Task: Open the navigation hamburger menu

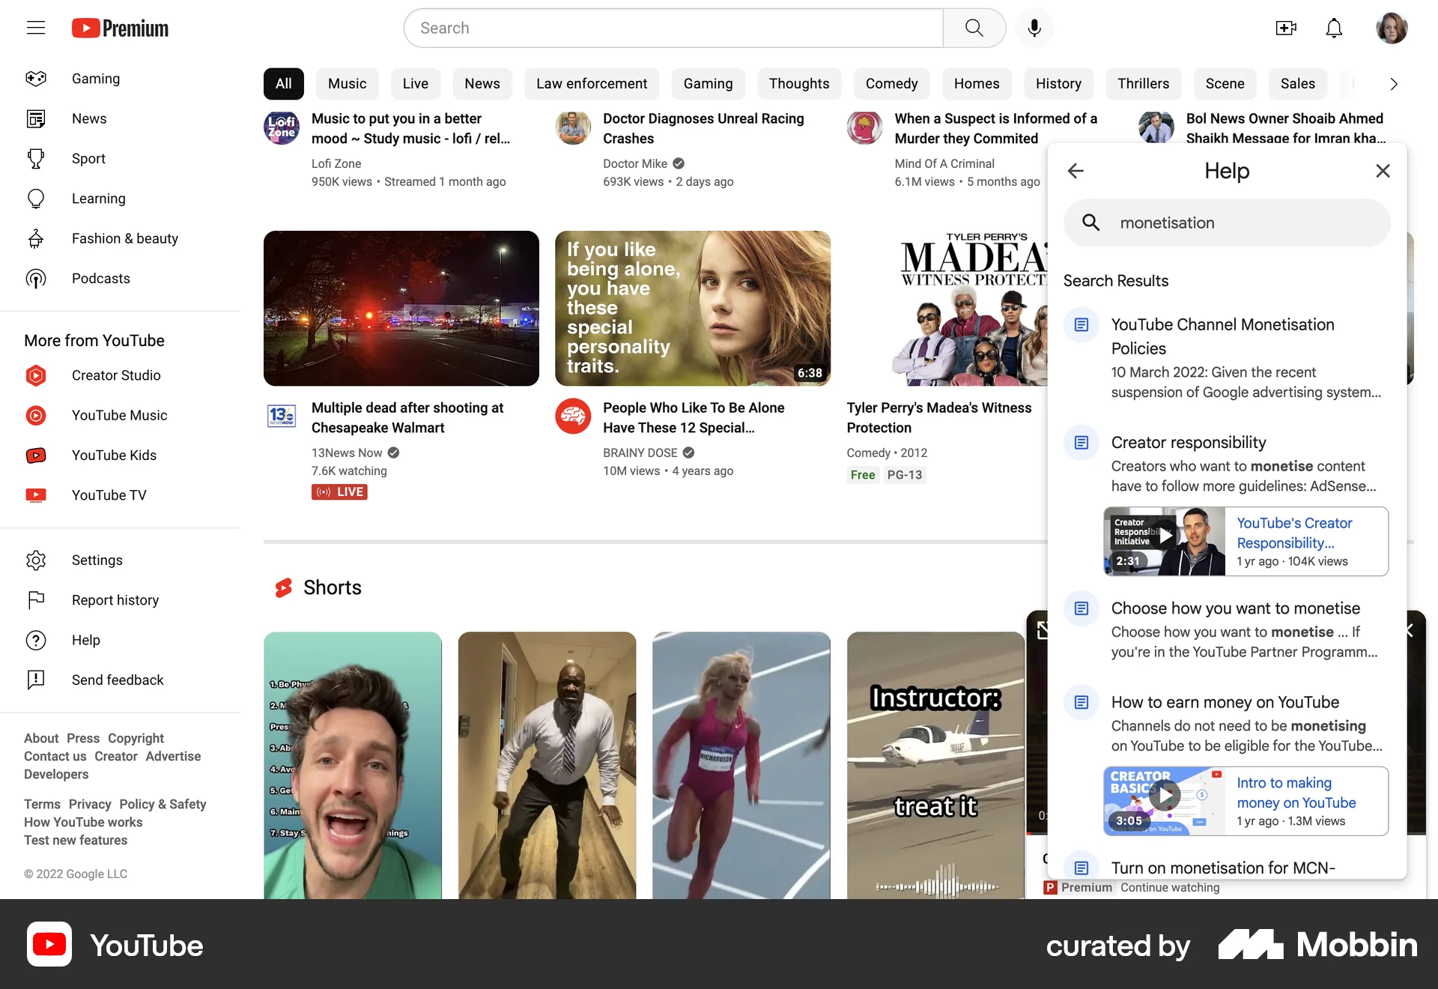Action: coord(35,28)
